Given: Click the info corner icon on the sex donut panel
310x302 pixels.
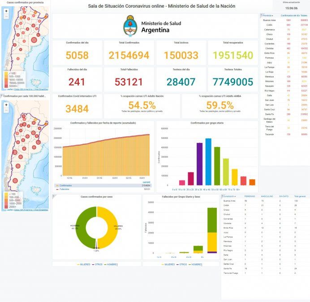Looking at the screenshot, I should 53,196.
